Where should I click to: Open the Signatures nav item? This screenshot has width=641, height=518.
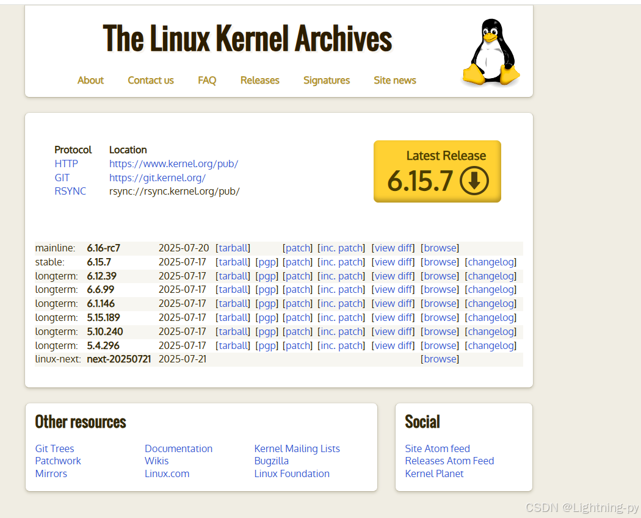click(326, 80)
